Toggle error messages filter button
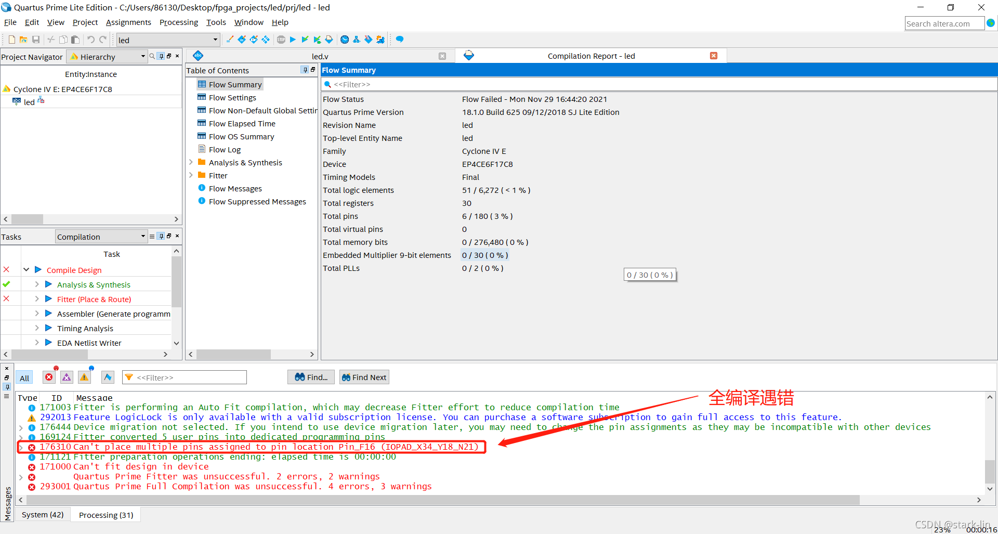The width and height of the screenshot is (998, 534). pyautogui.click(x=49, y=377)
